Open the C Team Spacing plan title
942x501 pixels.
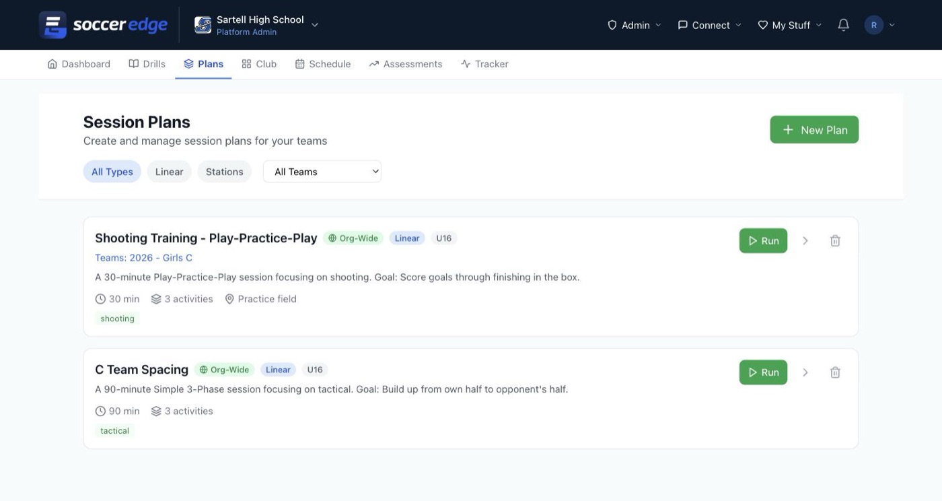pyautogui.click(x=141, y=370)
